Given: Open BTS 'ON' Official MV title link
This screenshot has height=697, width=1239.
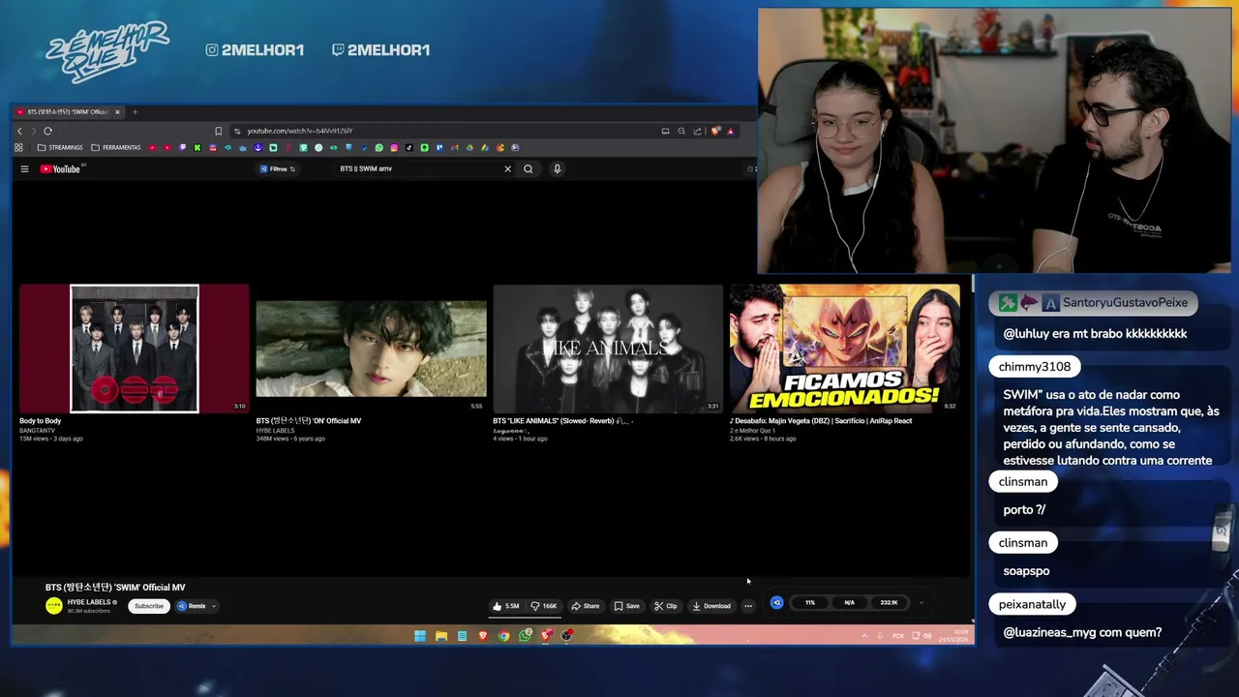Looking at the screenshot, I should click(308, 421).
